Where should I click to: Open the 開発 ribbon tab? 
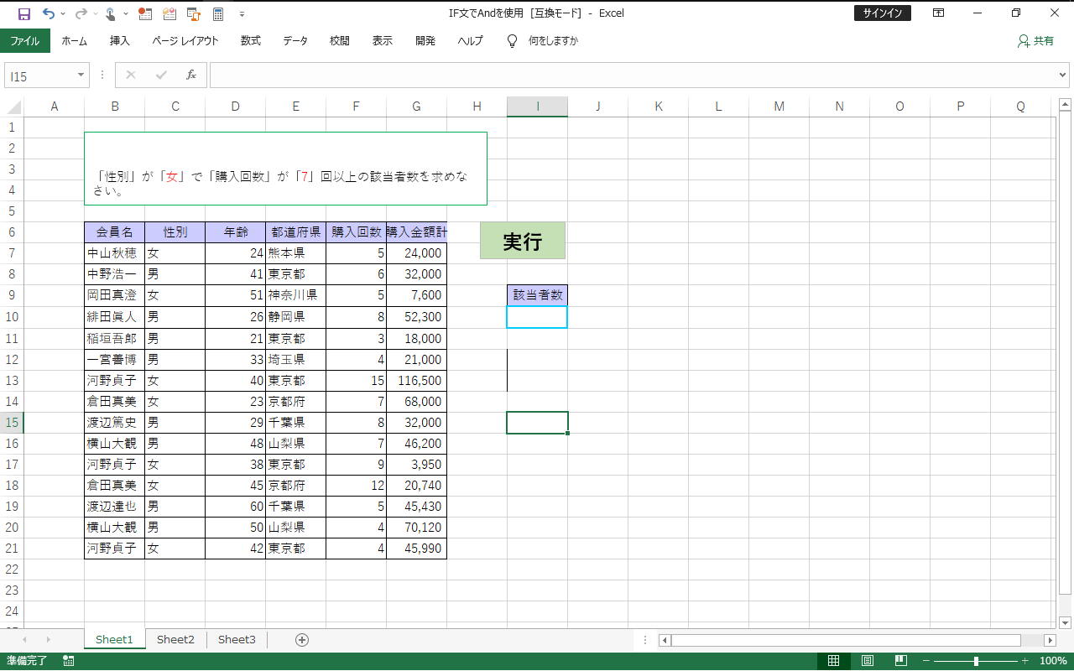tap(425, 40)
